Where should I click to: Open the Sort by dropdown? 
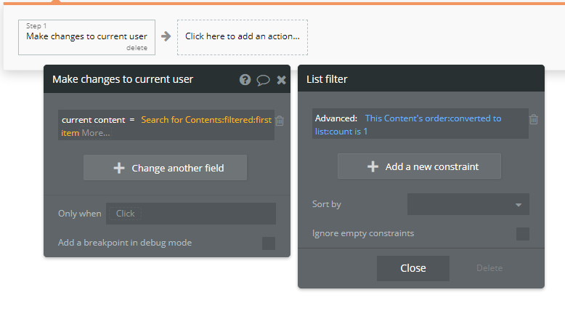point(468,204)
